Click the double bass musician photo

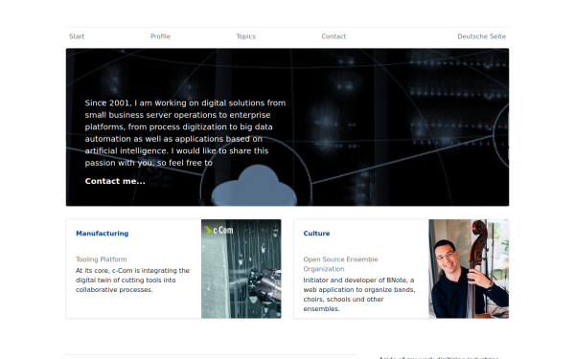(469, 268)
